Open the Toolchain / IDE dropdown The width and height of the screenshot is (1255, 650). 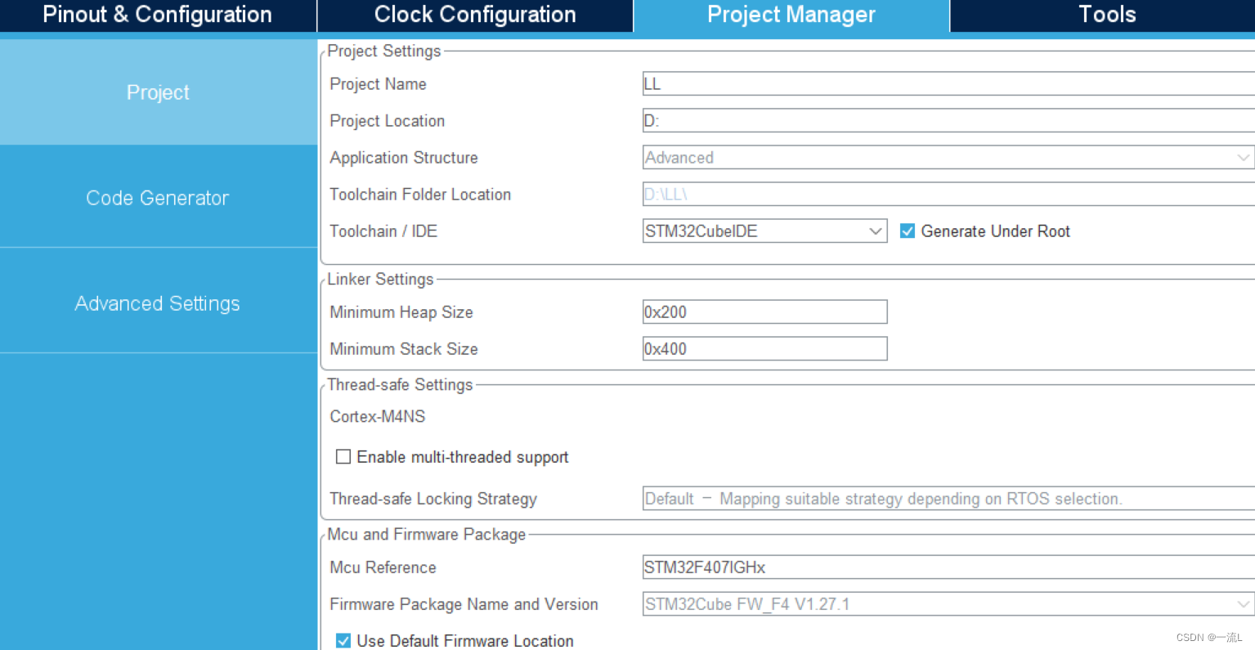click(764, 231)
